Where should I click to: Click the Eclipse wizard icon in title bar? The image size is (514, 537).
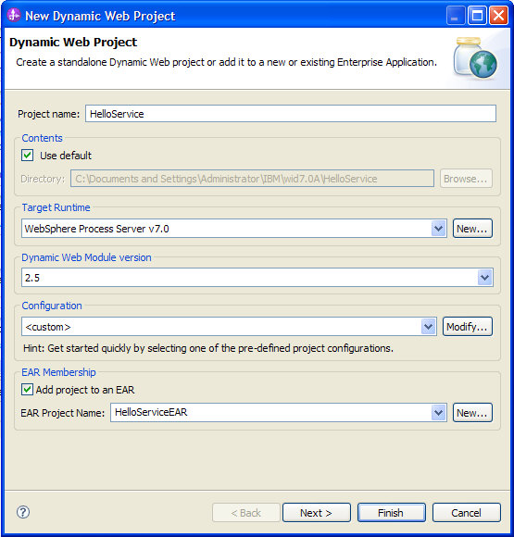click(14, 16)
